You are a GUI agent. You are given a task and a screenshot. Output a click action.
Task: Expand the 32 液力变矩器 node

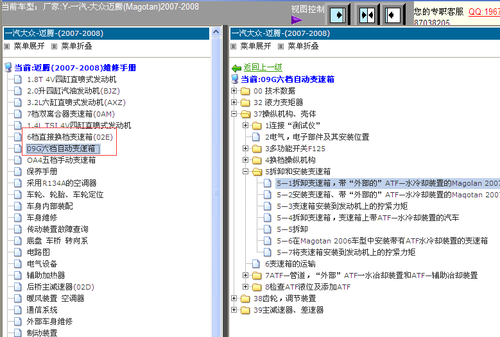point(234,102)
